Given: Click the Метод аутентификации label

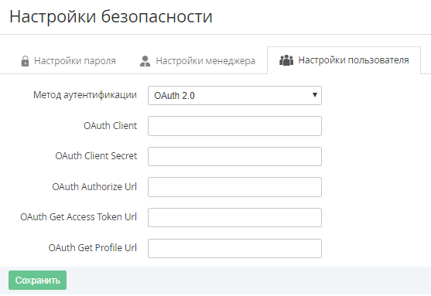Looking at the screenshot, I should click(x=85, y=95).
